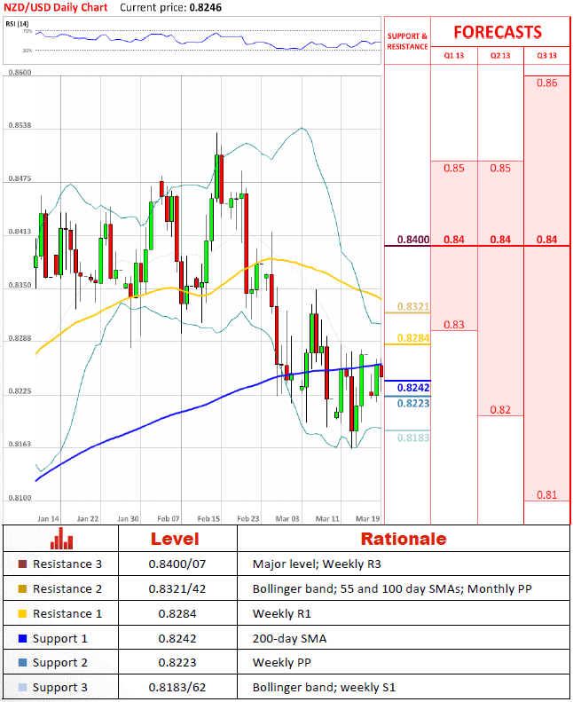Select the Support 3 light blue color swatch

pyautogui.click(x=22, y=687)
